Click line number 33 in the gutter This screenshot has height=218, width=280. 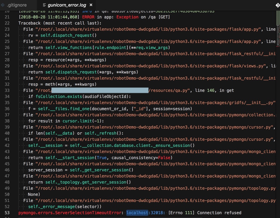[x=7, y=90]
